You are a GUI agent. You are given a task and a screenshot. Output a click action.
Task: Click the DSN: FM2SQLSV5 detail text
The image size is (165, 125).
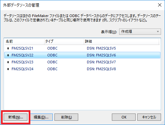pyautogui.click(x=101, y=48)
